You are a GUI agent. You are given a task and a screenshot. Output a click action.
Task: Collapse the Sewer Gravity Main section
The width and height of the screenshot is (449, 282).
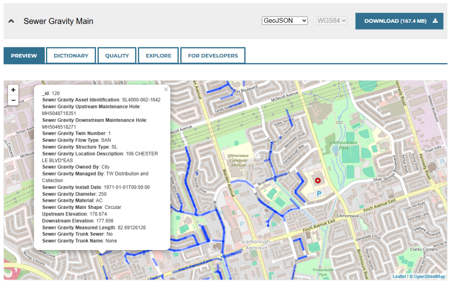coord(11,21)
